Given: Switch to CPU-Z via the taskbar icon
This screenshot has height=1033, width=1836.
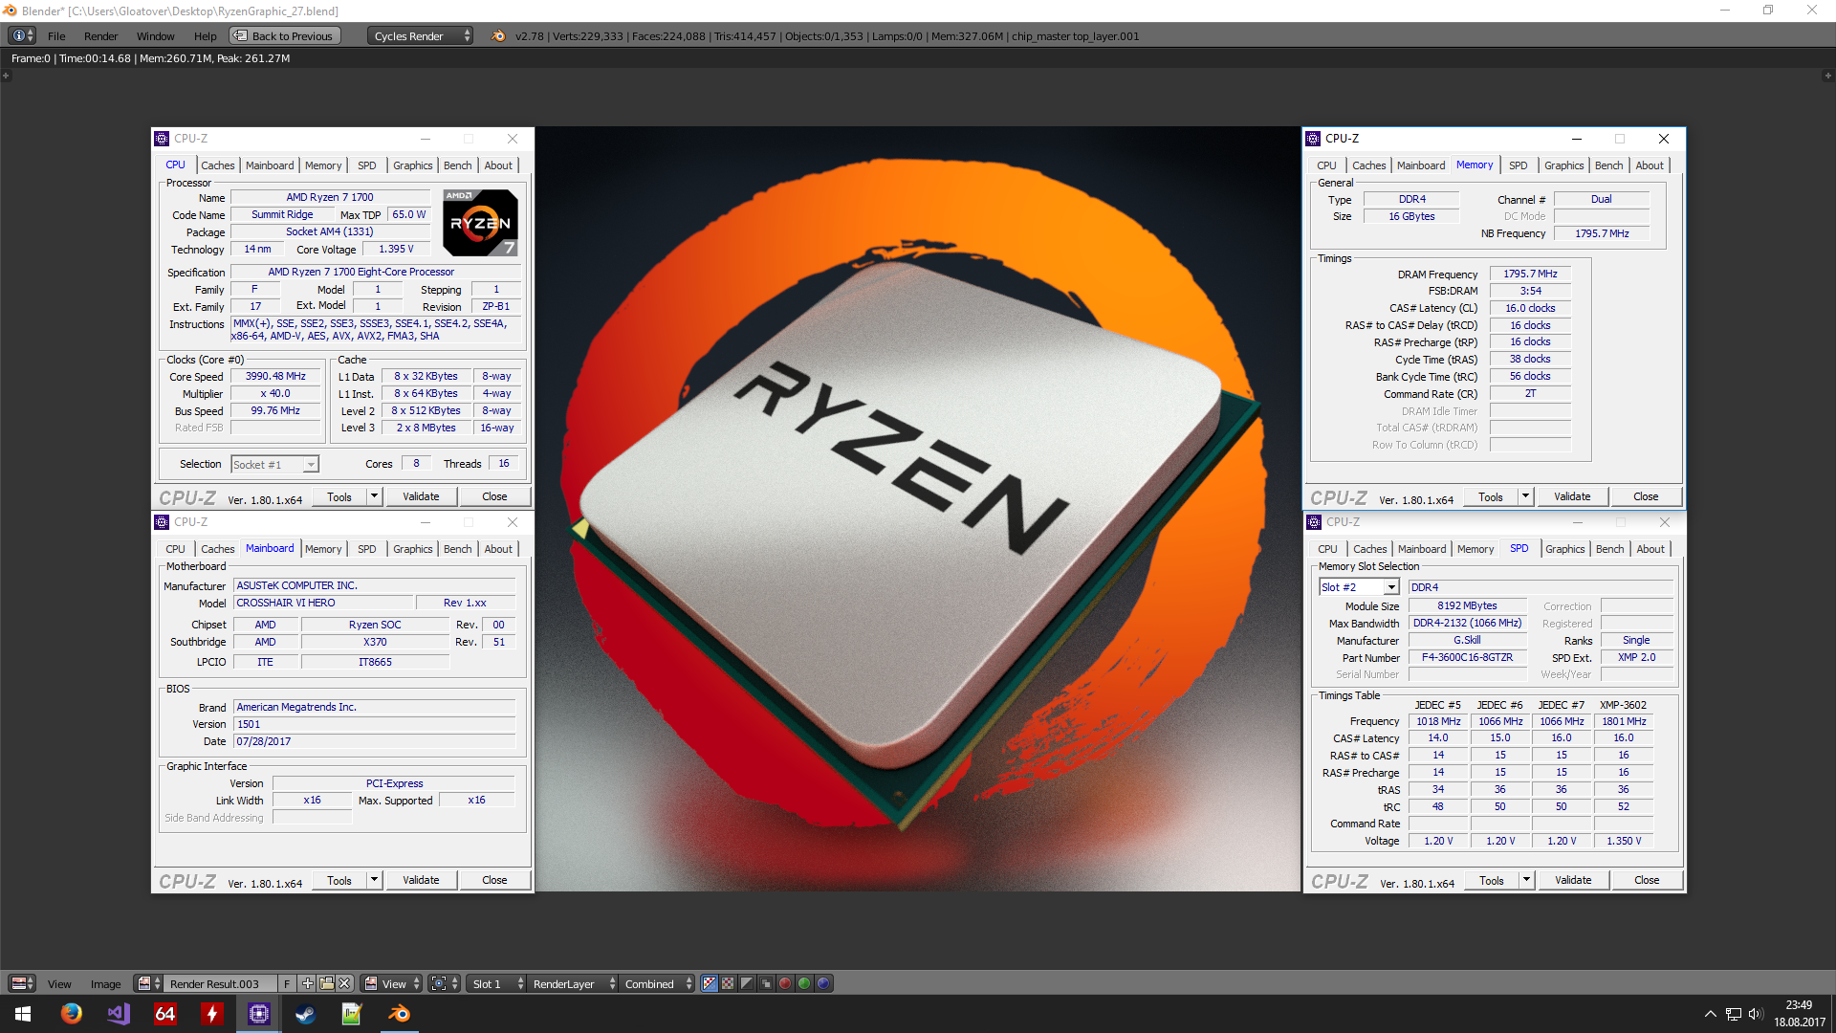Looking at the screenshot, I should (x=258, y=1014).
